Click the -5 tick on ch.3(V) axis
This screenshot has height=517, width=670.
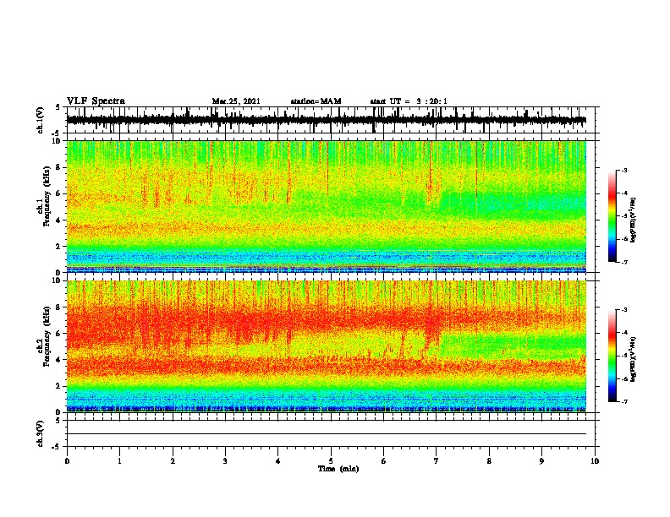[56, 447]
